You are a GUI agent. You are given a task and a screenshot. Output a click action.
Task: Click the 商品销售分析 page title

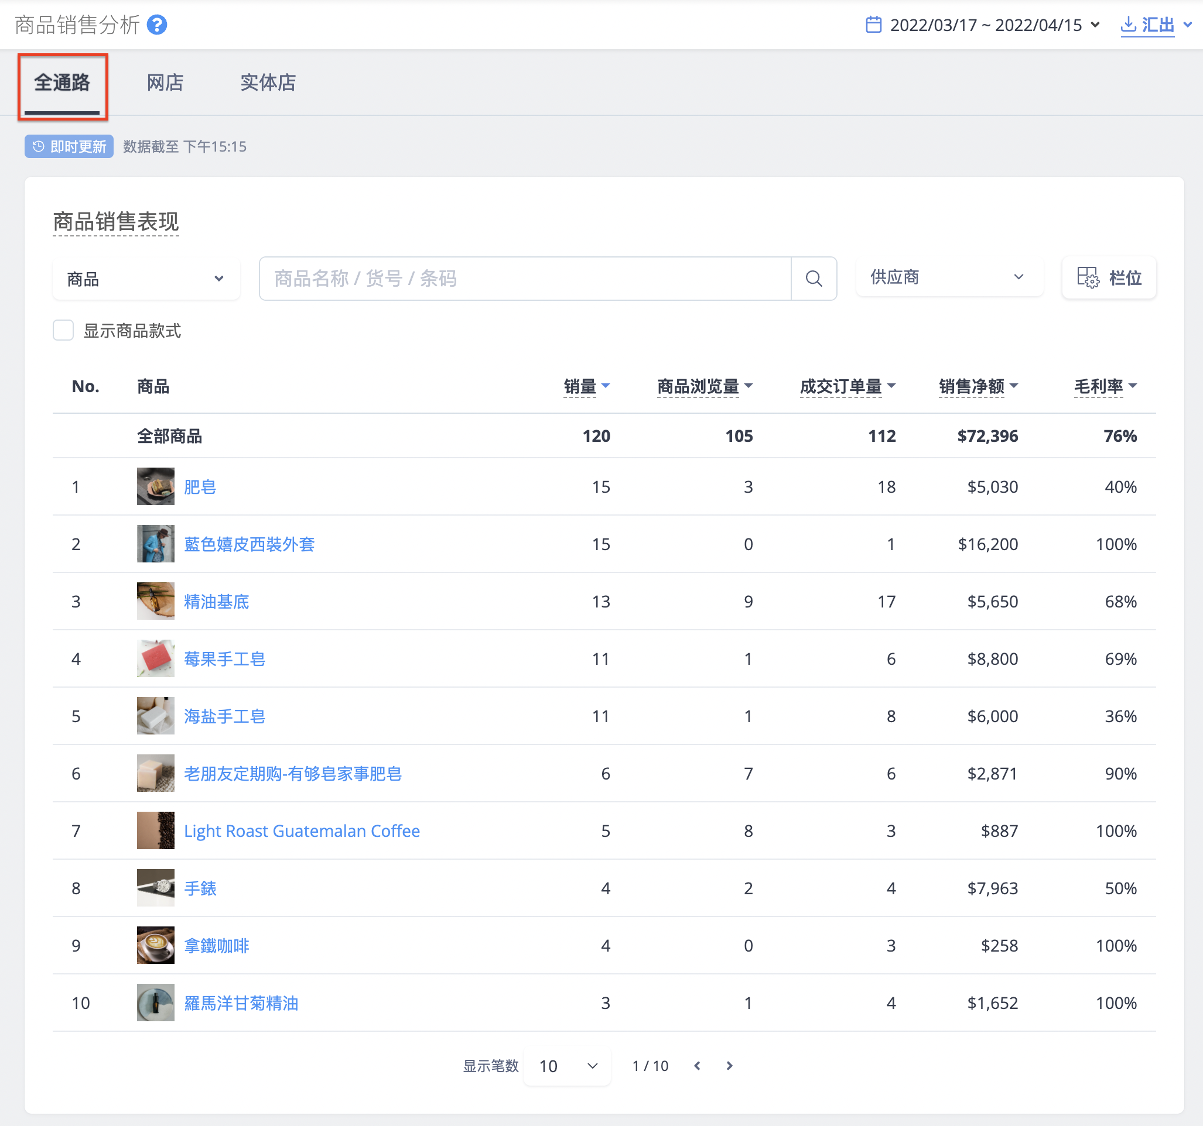click(77, 25)
